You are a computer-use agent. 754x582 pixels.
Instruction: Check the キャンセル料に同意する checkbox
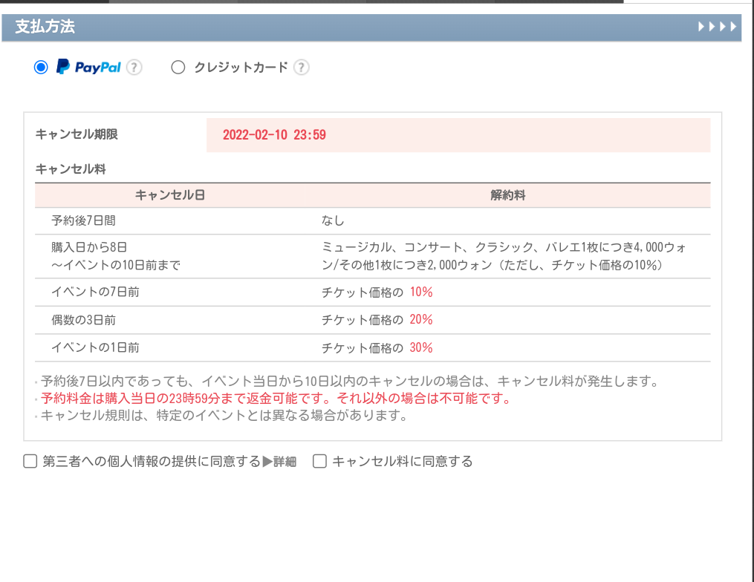(x=320, y=462)
